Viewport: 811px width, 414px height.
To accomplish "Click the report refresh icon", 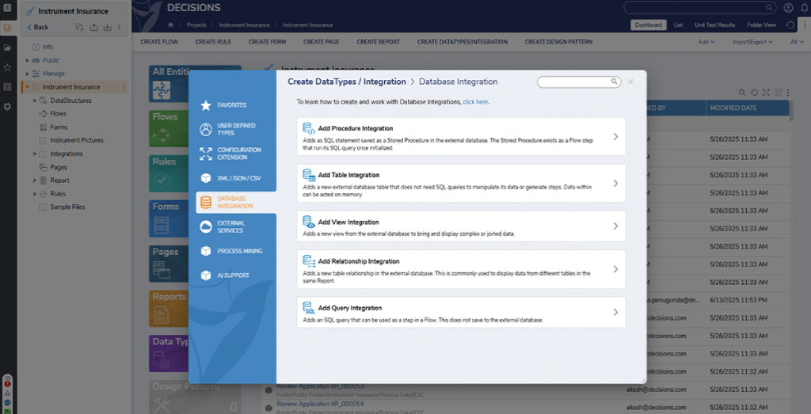I will [x=754, y=93].
